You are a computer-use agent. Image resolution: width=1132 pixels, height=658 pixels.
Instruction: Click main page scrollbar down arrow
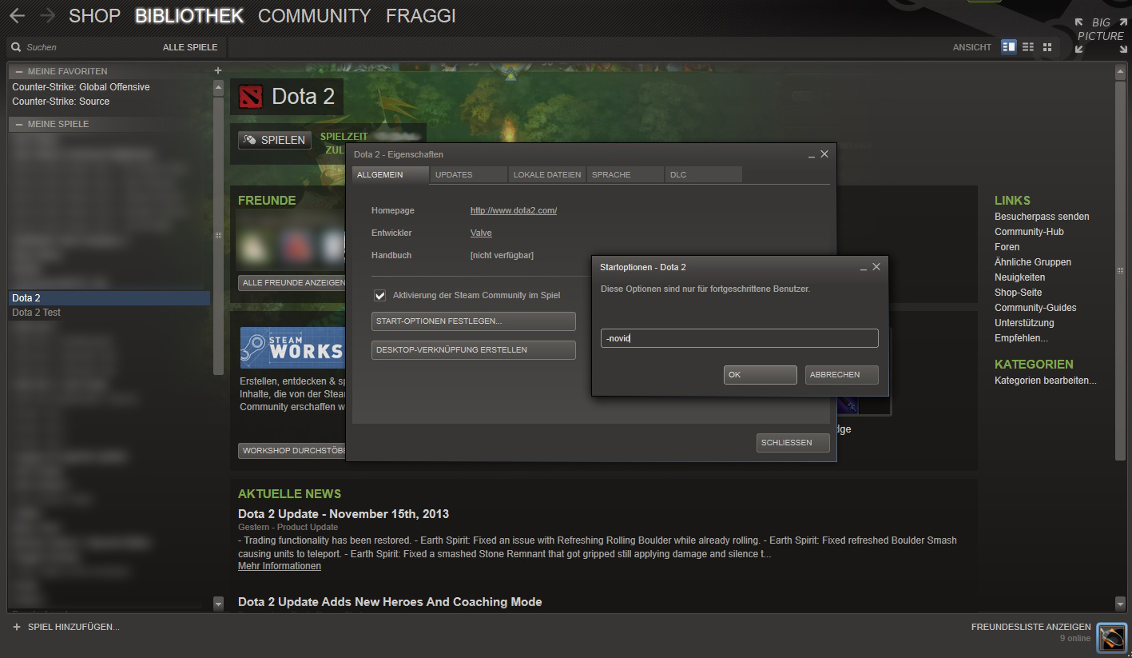(1121, 604)
